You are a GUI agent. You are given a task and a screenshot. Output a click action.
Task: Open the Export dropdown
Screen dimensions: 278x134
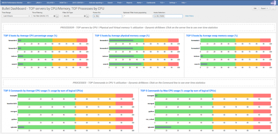(x=264, y=8)
